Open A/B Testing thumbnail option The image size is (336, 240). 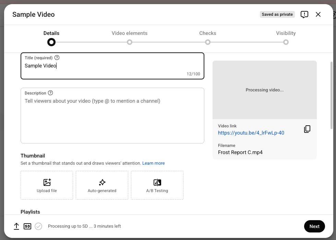coord(157,185)
